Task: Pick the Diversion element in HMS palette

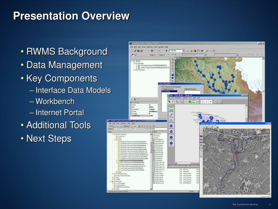Action: coord(171,132)
